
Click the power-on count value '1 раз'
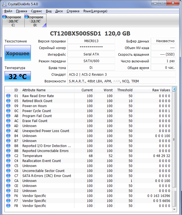coord(163,61)
